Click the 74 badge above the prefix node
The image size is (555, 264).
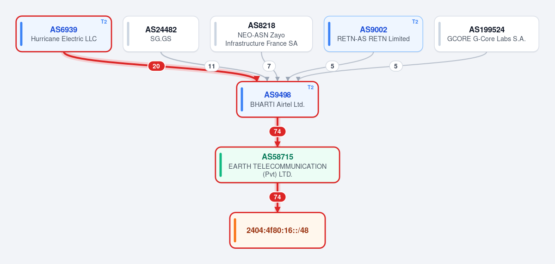(277, 197)
